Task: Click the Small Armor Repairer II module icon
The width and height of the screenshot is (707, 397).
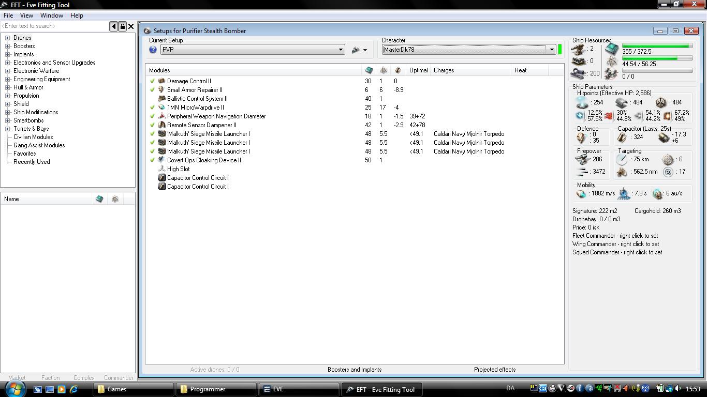Action: (x=161, y=90)
